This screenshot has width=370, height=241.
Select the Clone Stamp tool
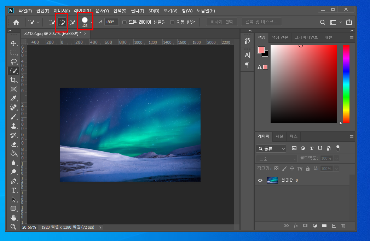pos(13,126)
